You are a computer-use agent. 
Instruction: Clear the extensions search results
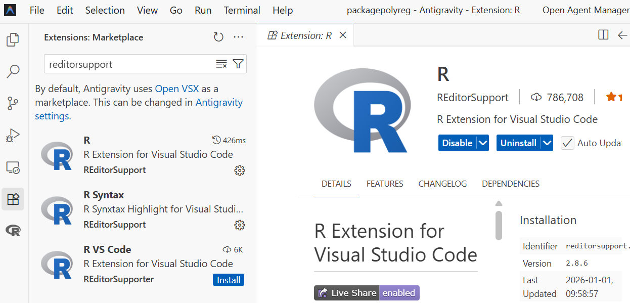pyautogui.click(x=221, y=64)
